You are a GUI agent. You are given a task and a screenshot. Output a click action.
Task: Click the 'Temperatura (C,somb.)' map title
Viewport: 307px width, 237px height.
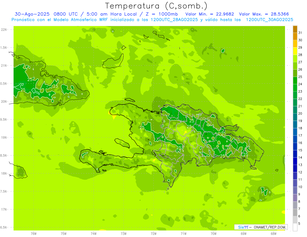[x=156, y=6]
